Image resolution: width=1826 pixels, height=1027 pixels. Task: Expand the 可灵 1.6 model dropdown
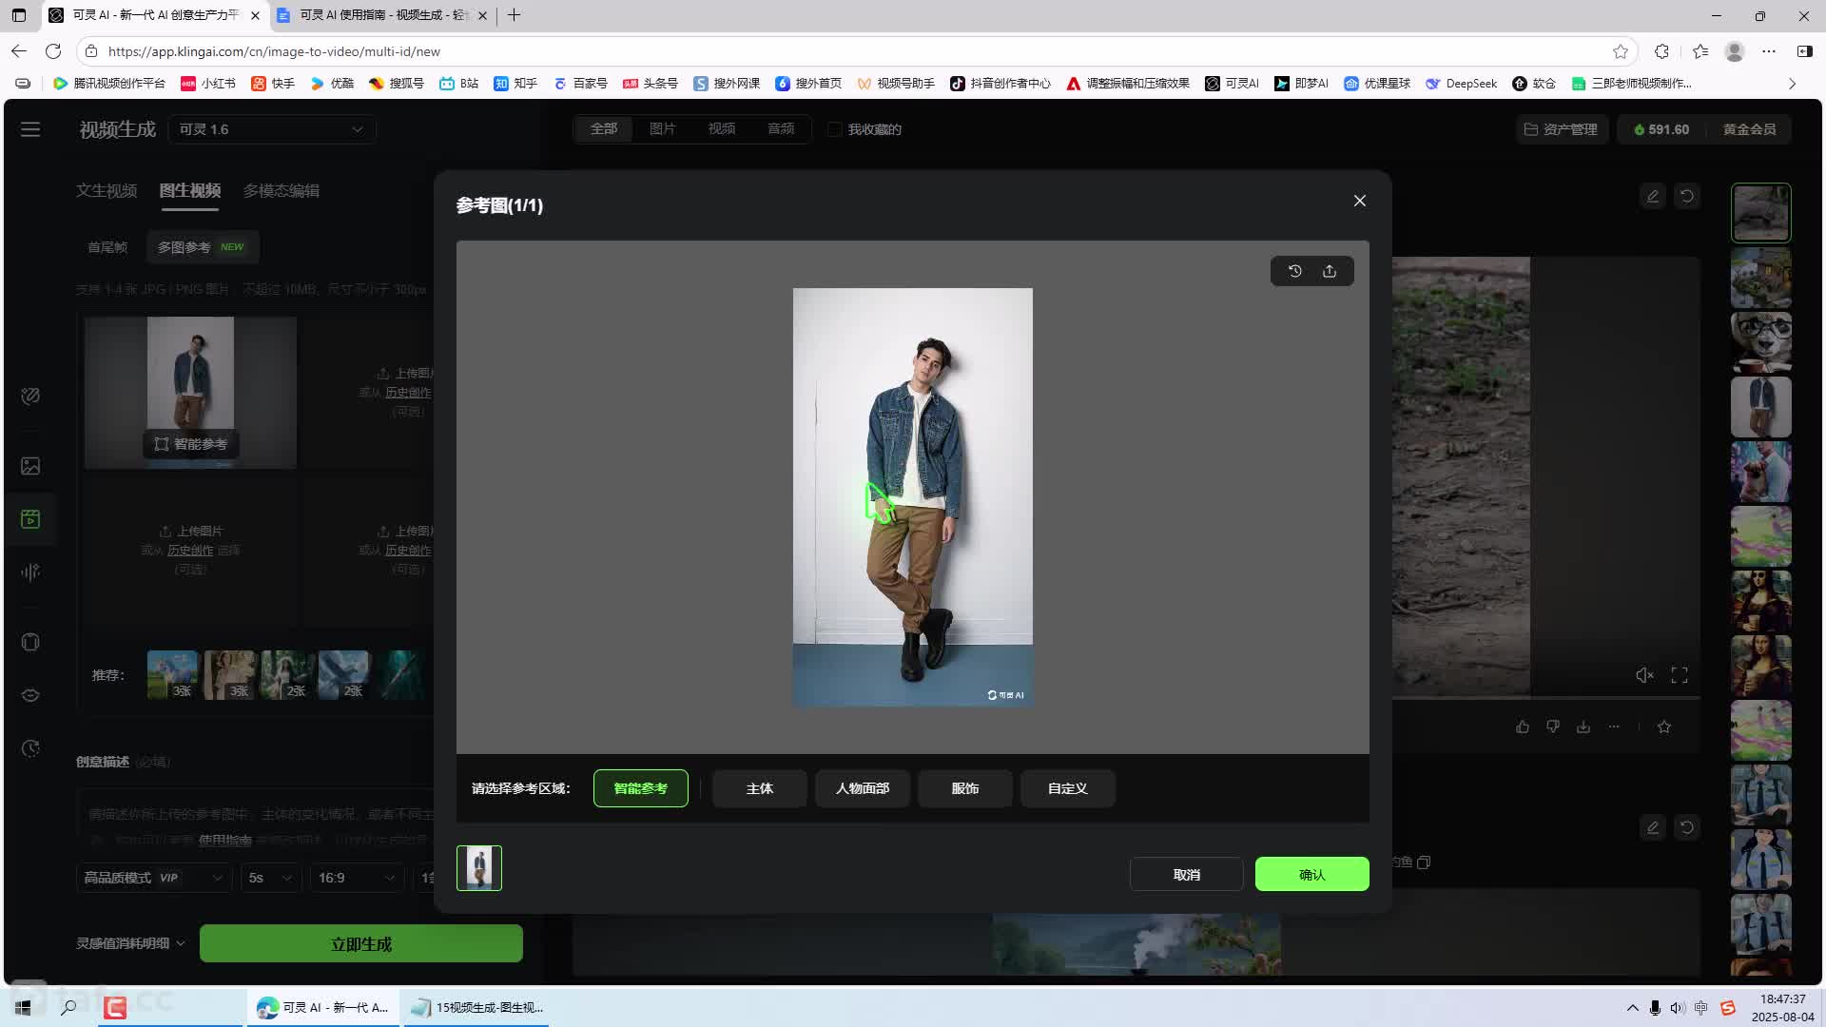click(x=271, y=129)
